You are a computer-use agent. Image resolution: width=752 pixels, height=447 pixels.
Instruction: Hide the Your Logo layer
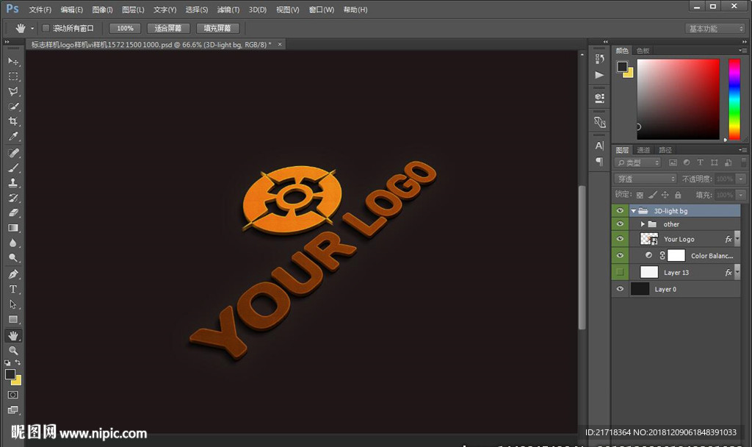[x=620, y=239]
